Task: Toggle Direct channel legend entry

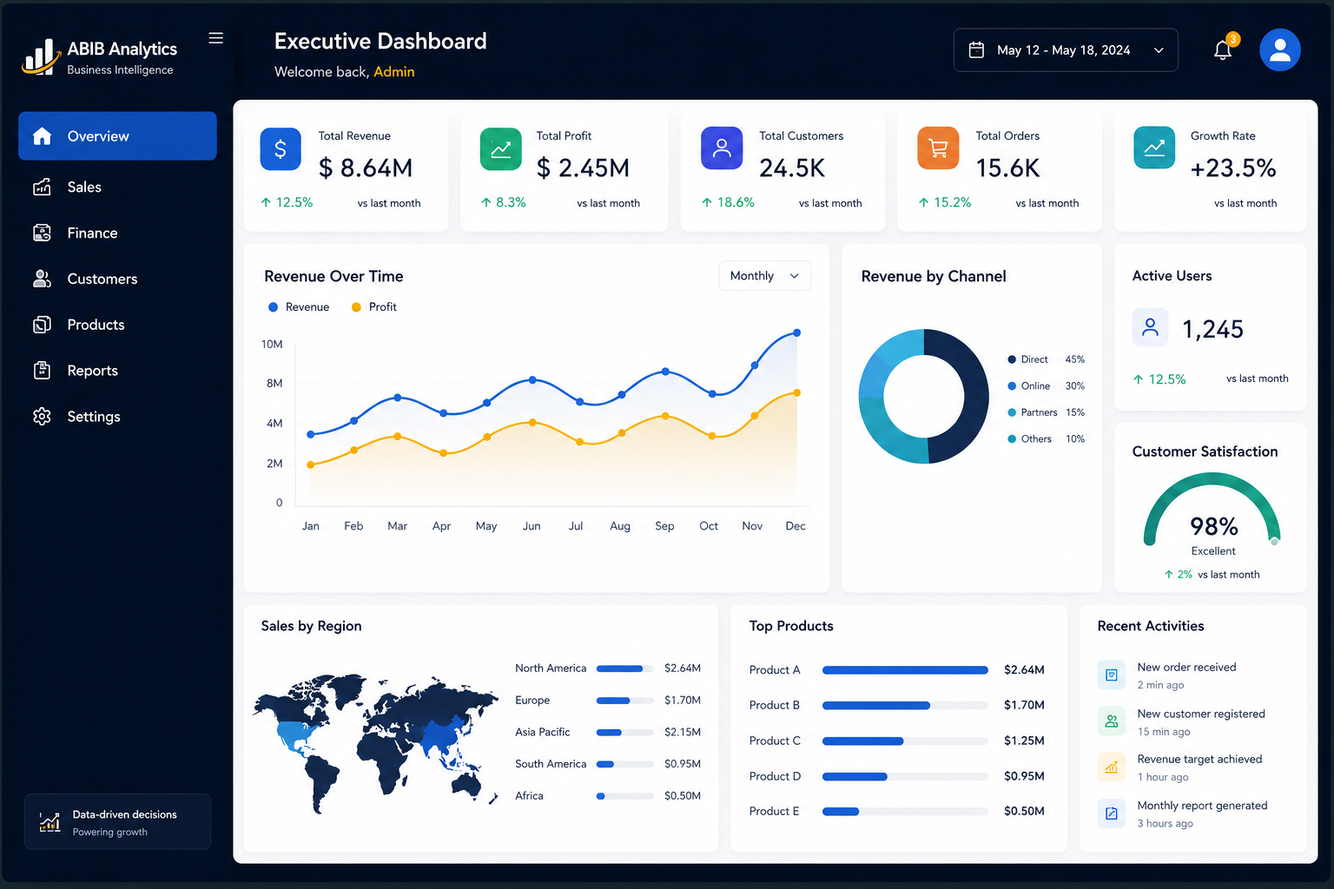Action: pyautogui.click(x=1046, y=359)
